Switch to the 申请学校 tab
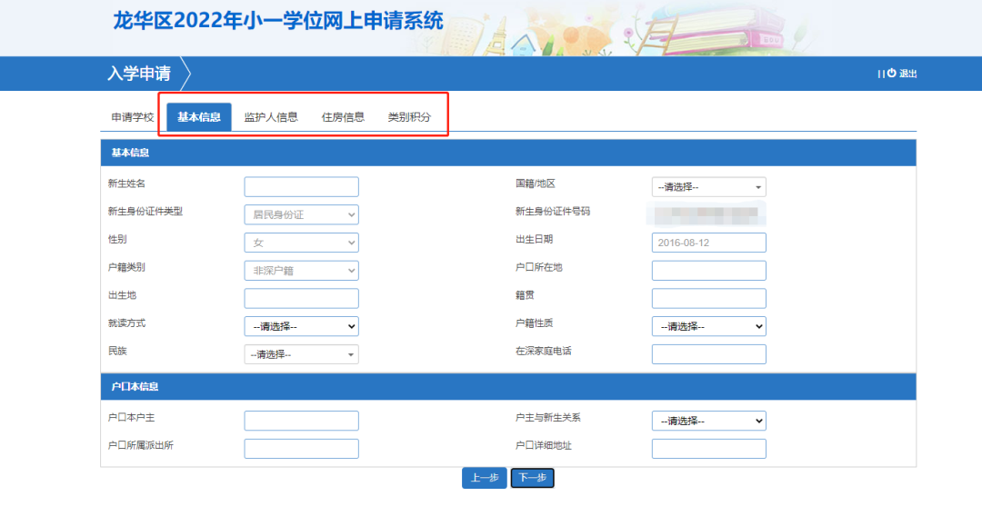The image size is (982, 526). click(x=133, y=116)
